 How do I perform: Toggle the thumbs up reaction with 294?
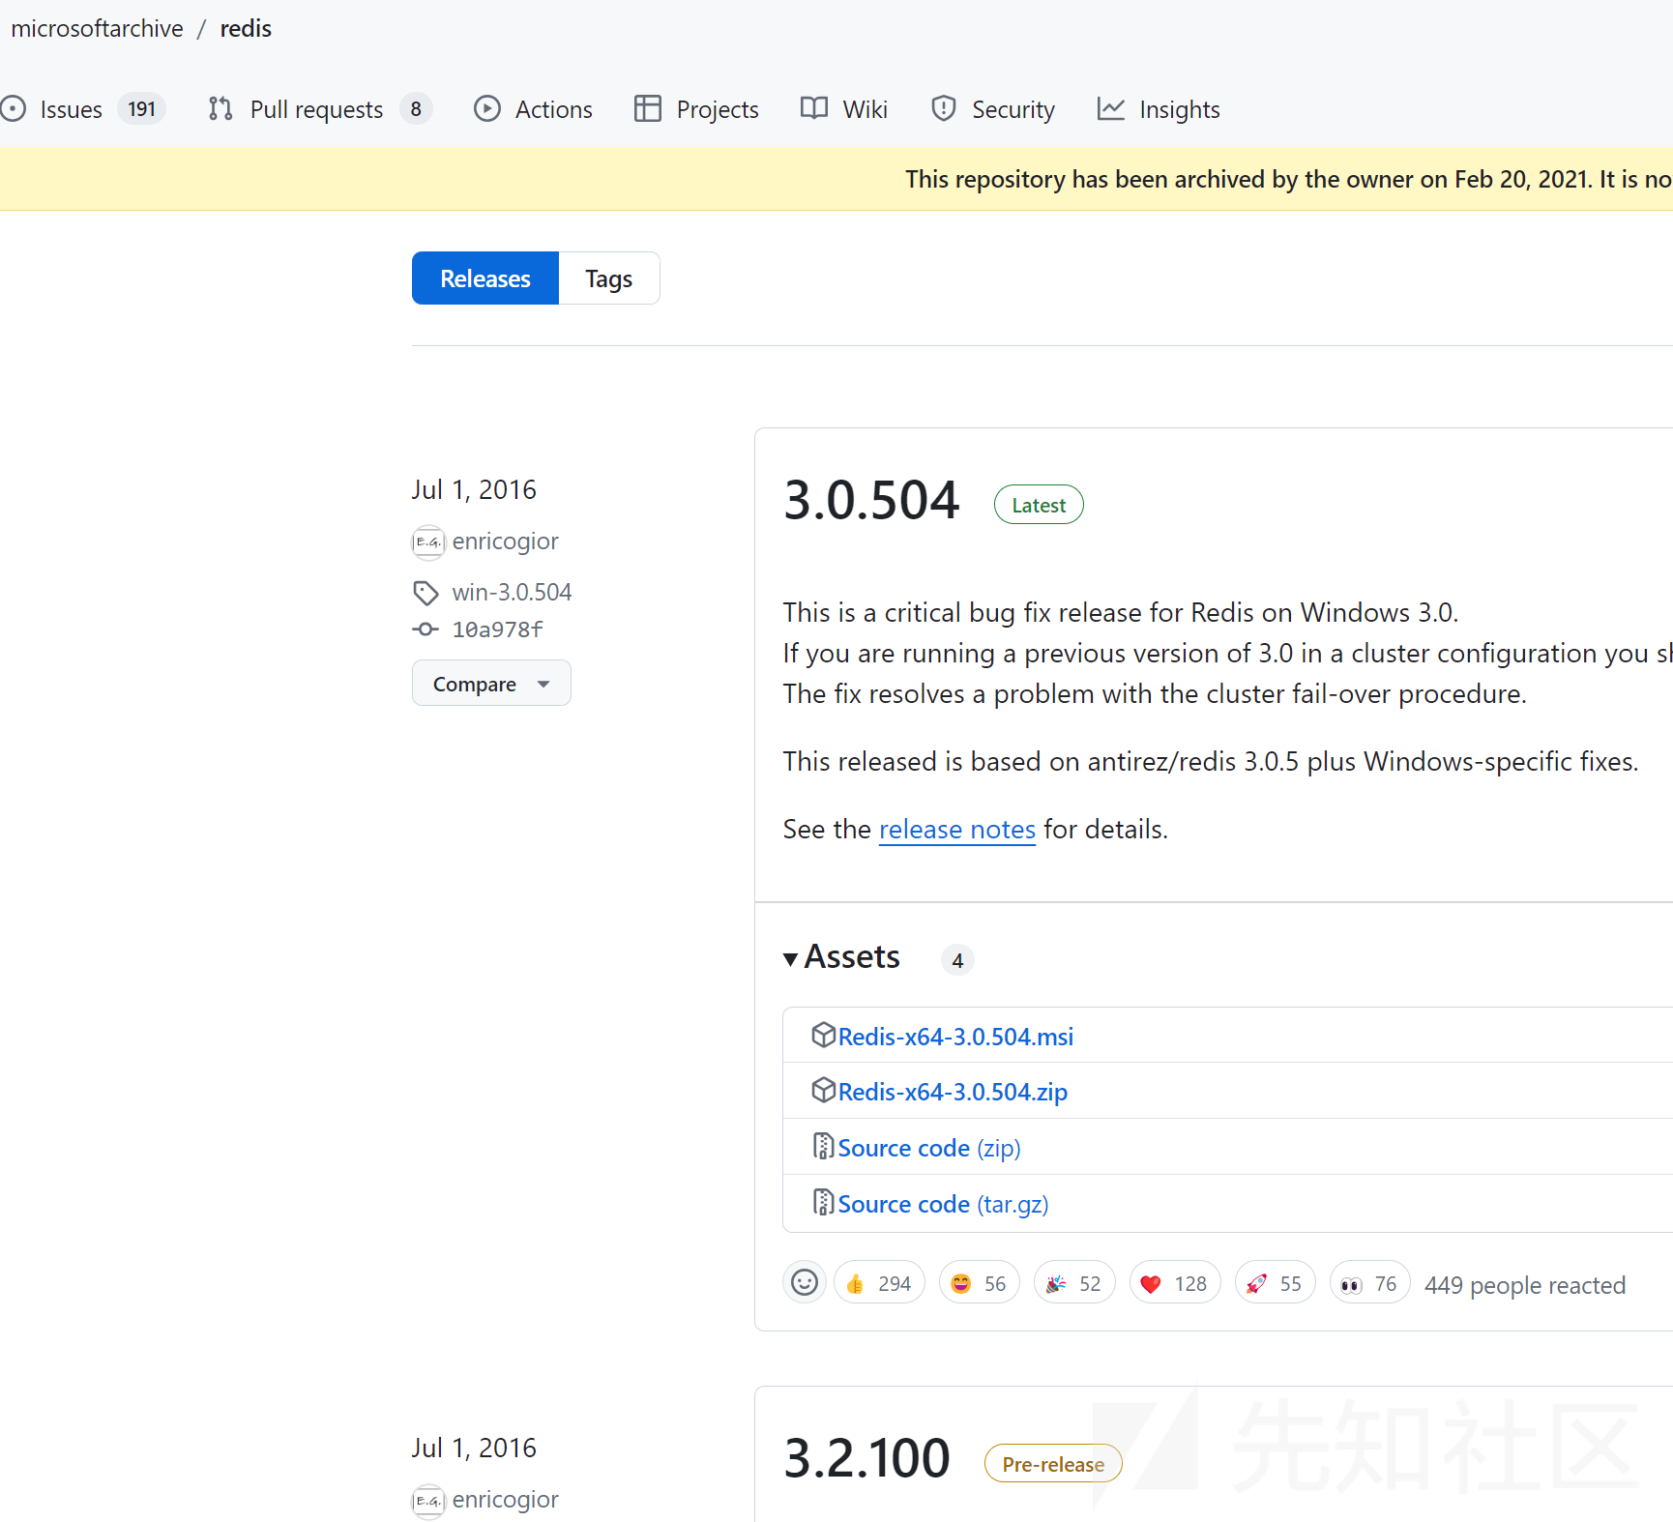[x=879, y=1283]
